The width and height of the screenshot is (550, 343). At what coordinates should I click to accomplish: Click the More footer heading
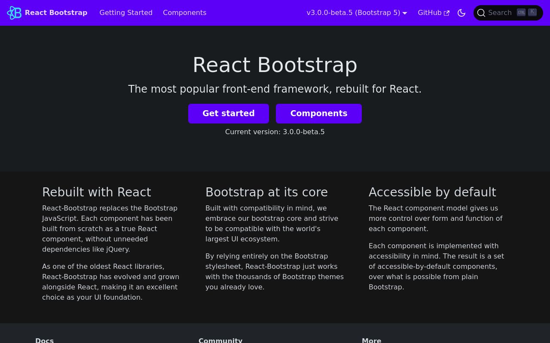tap(371, 340)
